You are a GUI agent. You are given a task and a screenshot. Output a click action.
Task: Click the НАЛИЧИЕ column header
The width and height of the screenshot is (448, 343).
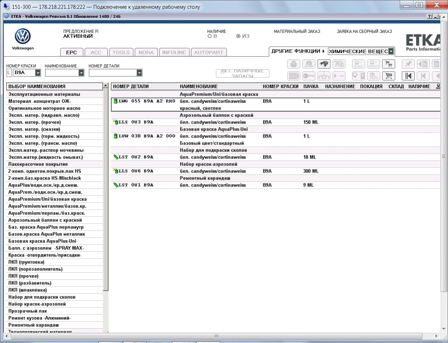[419, 86]
